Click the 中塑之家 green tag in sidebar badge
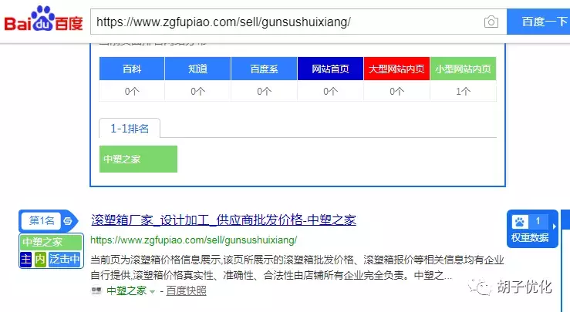Screen dimensions: 570x312 tap(51, 242)
